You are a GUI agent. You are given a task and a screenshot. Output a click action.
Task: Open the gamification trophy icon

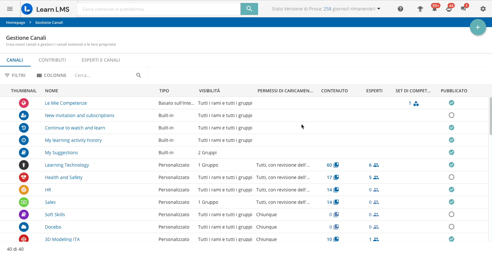pyautogui.click(x=420, y=9)
